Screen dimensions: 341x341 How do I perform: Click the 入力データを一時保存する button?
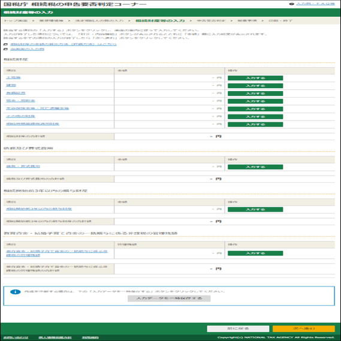169,298
